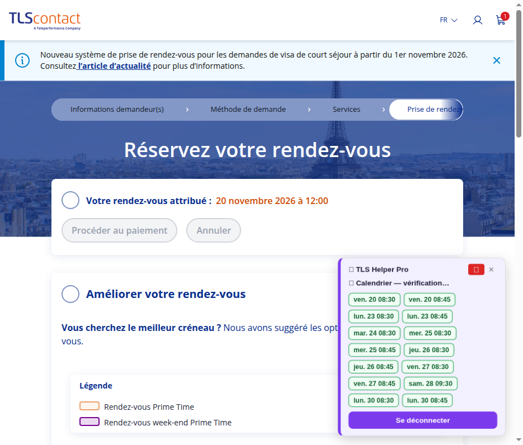This screenshot has width=523, height=445.
Task: Pick the lun. 30 08:30 slot
Action: pos(374,400)
